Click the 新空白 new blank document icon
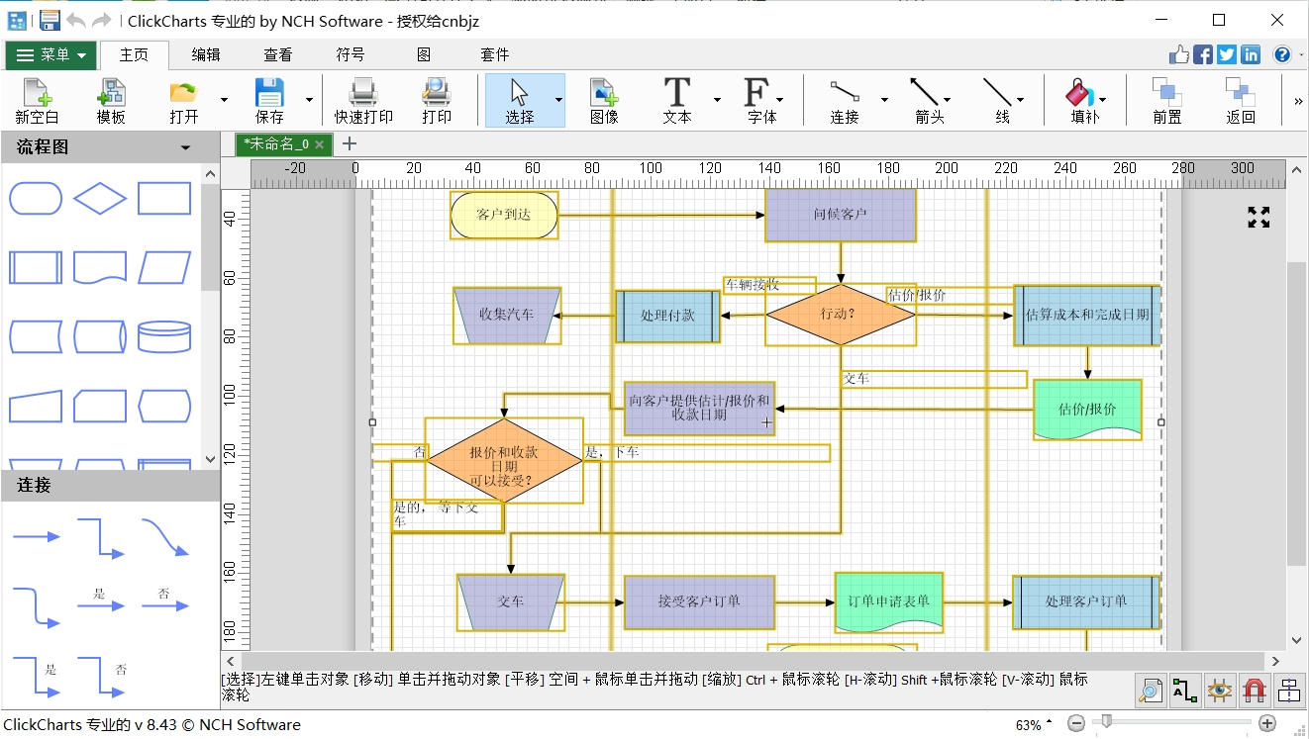The height and width of the screenshot is (739, 1309). tap(37, 100)
